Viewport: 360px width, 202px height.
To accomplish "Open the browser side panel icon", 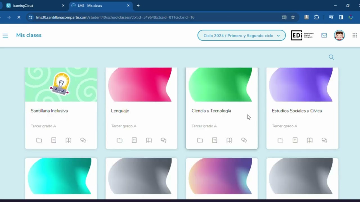I will 341,17.
